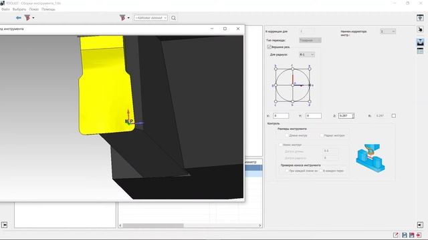Select corner point d on tip diagram

(309, 102)
